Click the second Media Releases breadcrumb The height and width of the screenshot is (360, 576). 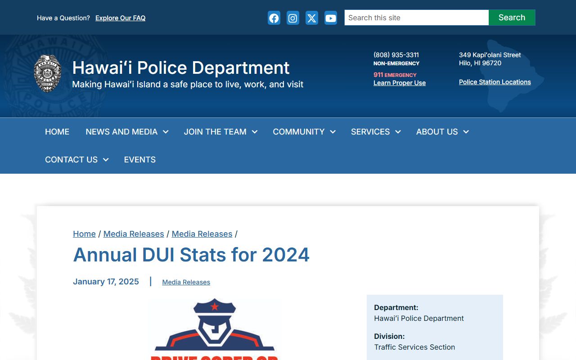point(202,234)
